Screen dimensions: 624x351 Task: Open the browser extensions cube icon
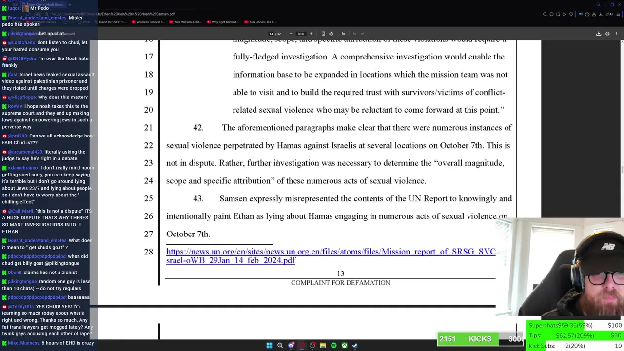pyautogui.click(x=587, y=14)
